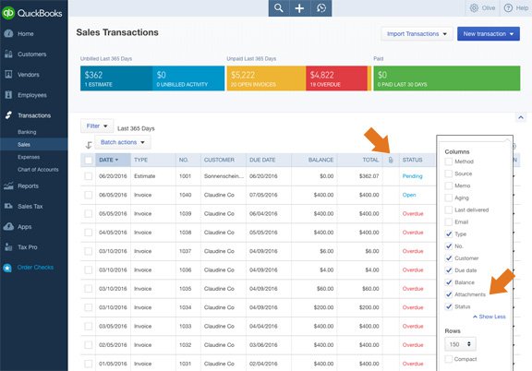This screenshot has width=532, height=371.
Task: Click the $362 estimate blue bar
Action: [x=116, y=78]
